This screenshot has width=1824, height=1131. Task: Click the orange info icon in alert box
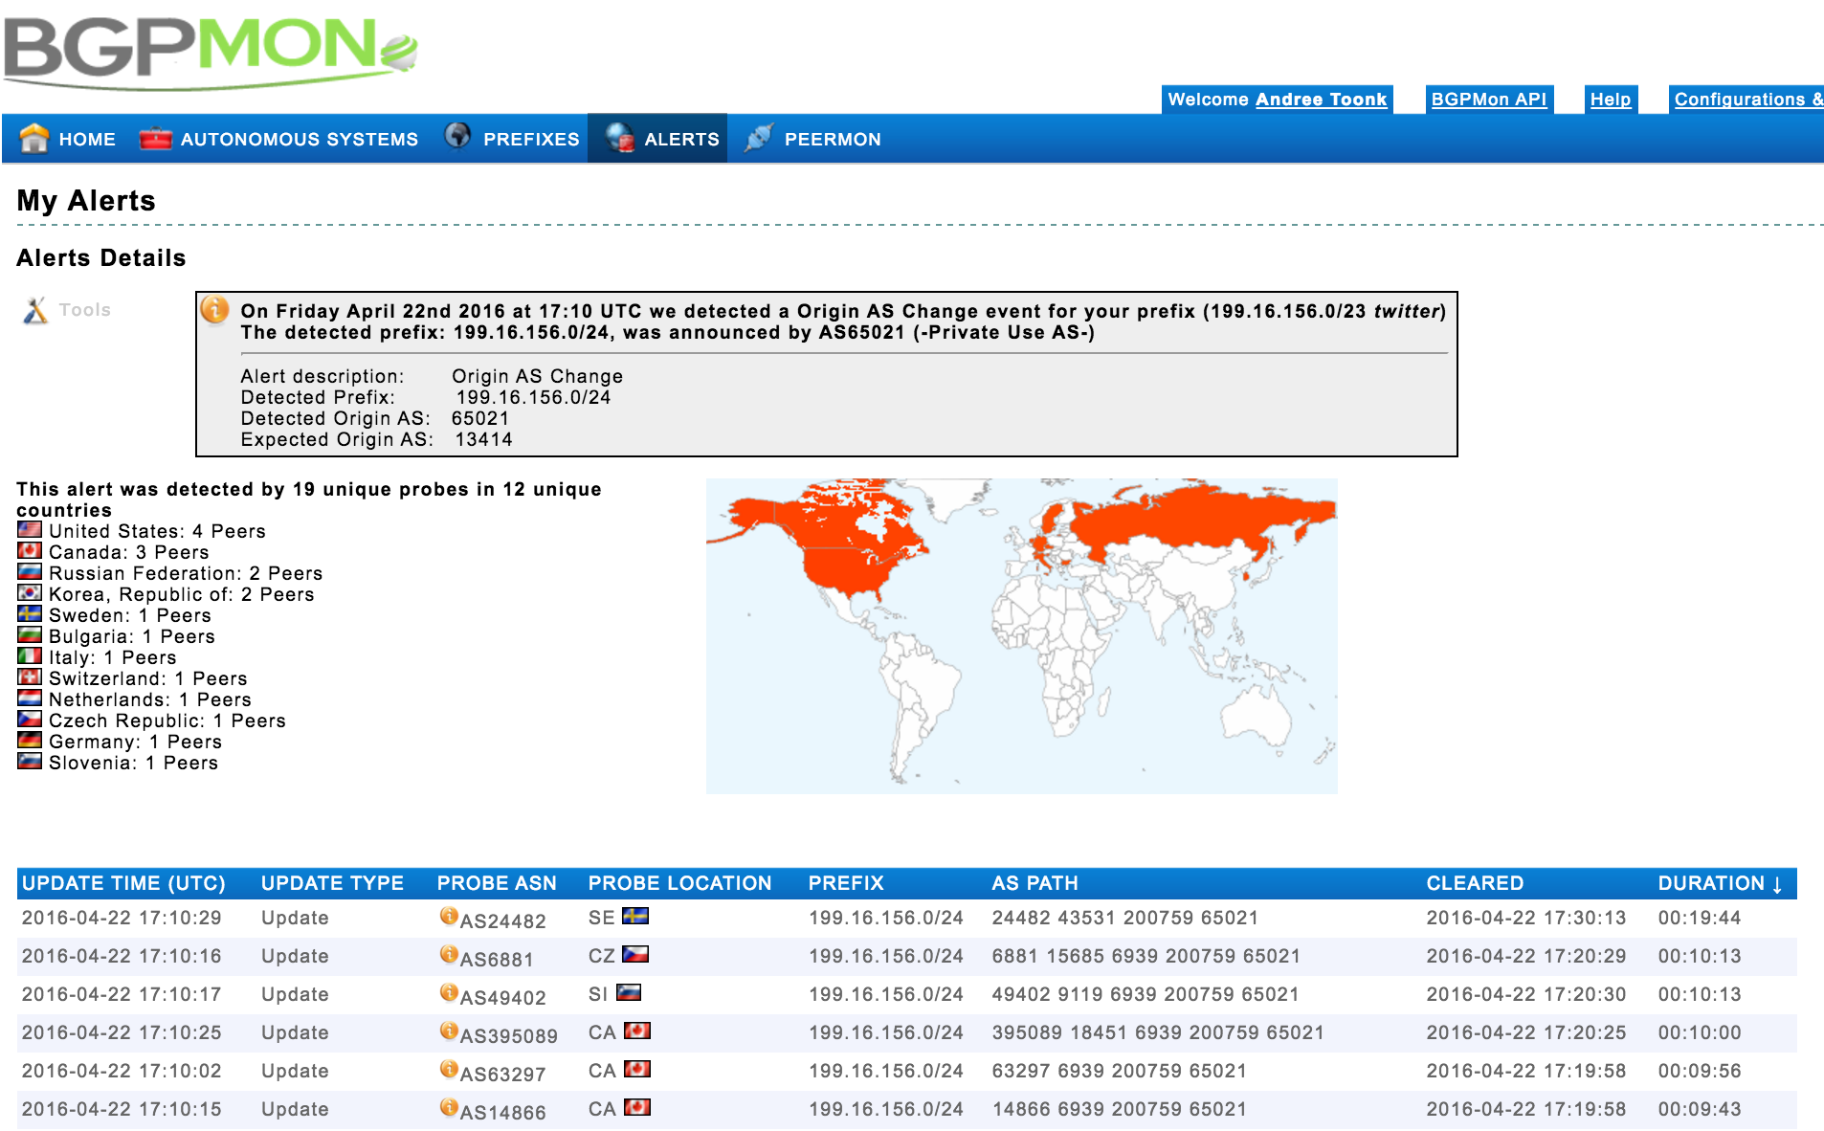[x=215, y=309]
